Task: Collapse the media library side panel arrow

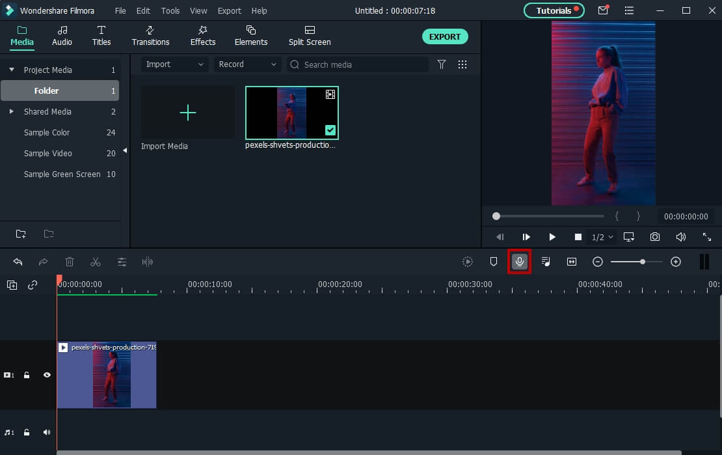Action: point(125,150)
